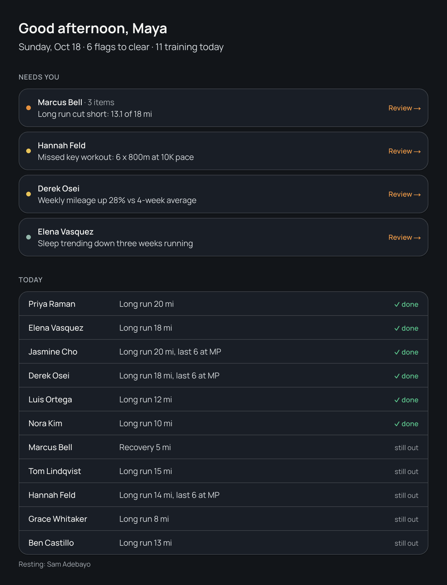The width and height of the screenshot is (447, 585).
Task: Open the Hannah Feld 'Missed key workout' card
Action: pos(223,151)
